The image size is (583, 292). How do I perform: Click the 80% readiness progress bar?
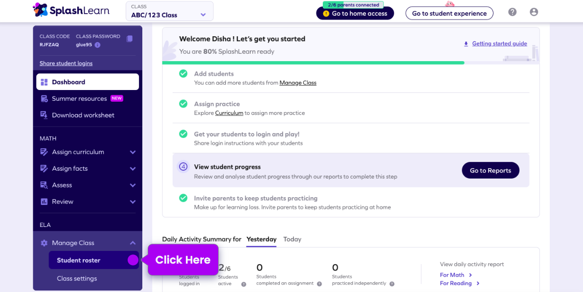pos(313,63)
